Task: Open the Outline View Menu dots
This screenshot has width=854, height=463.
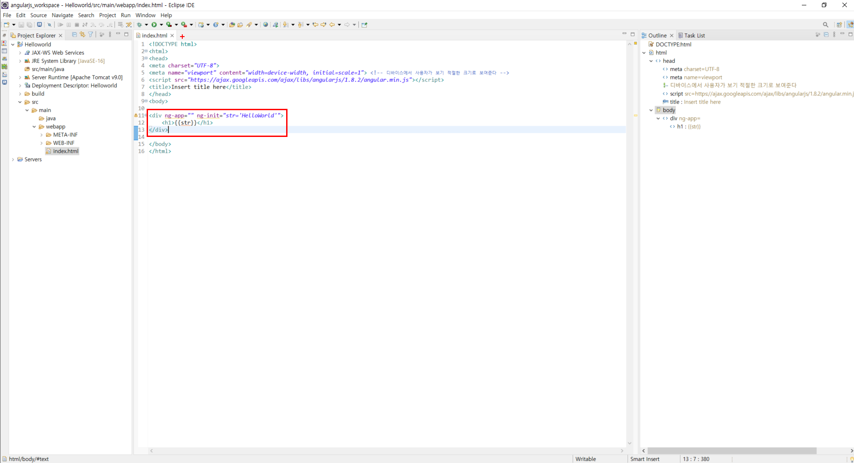Action: [x=834, y=35]
